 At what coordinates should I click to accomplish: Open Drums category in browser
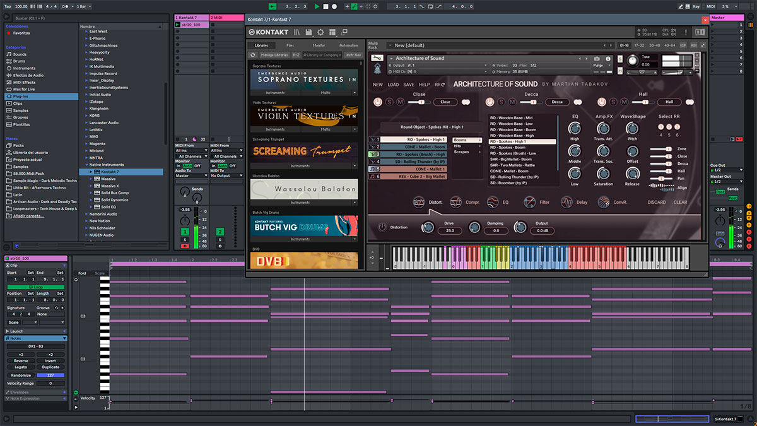pyautogui.click(x=20, y=61)
